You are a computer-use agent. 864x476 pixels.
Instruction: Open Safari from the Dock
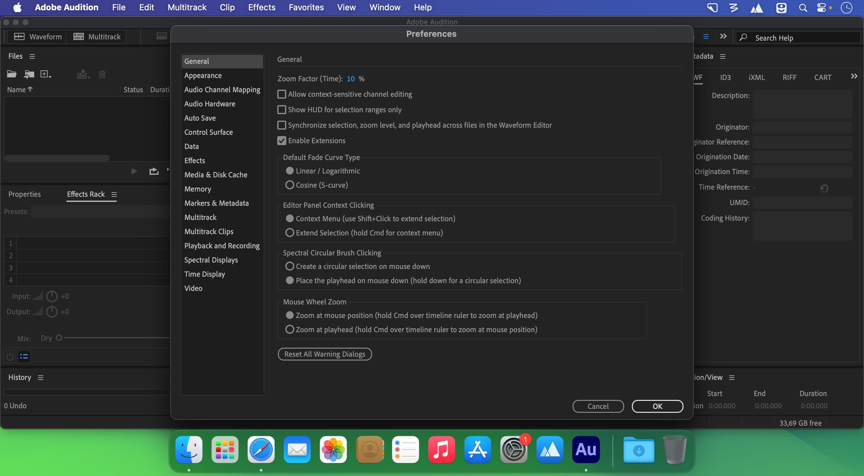[261, 450]
